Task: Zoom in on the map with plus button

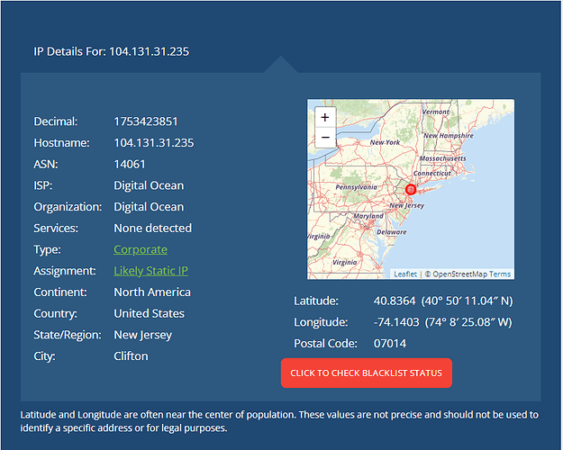Action: click(x=325, y=117)
